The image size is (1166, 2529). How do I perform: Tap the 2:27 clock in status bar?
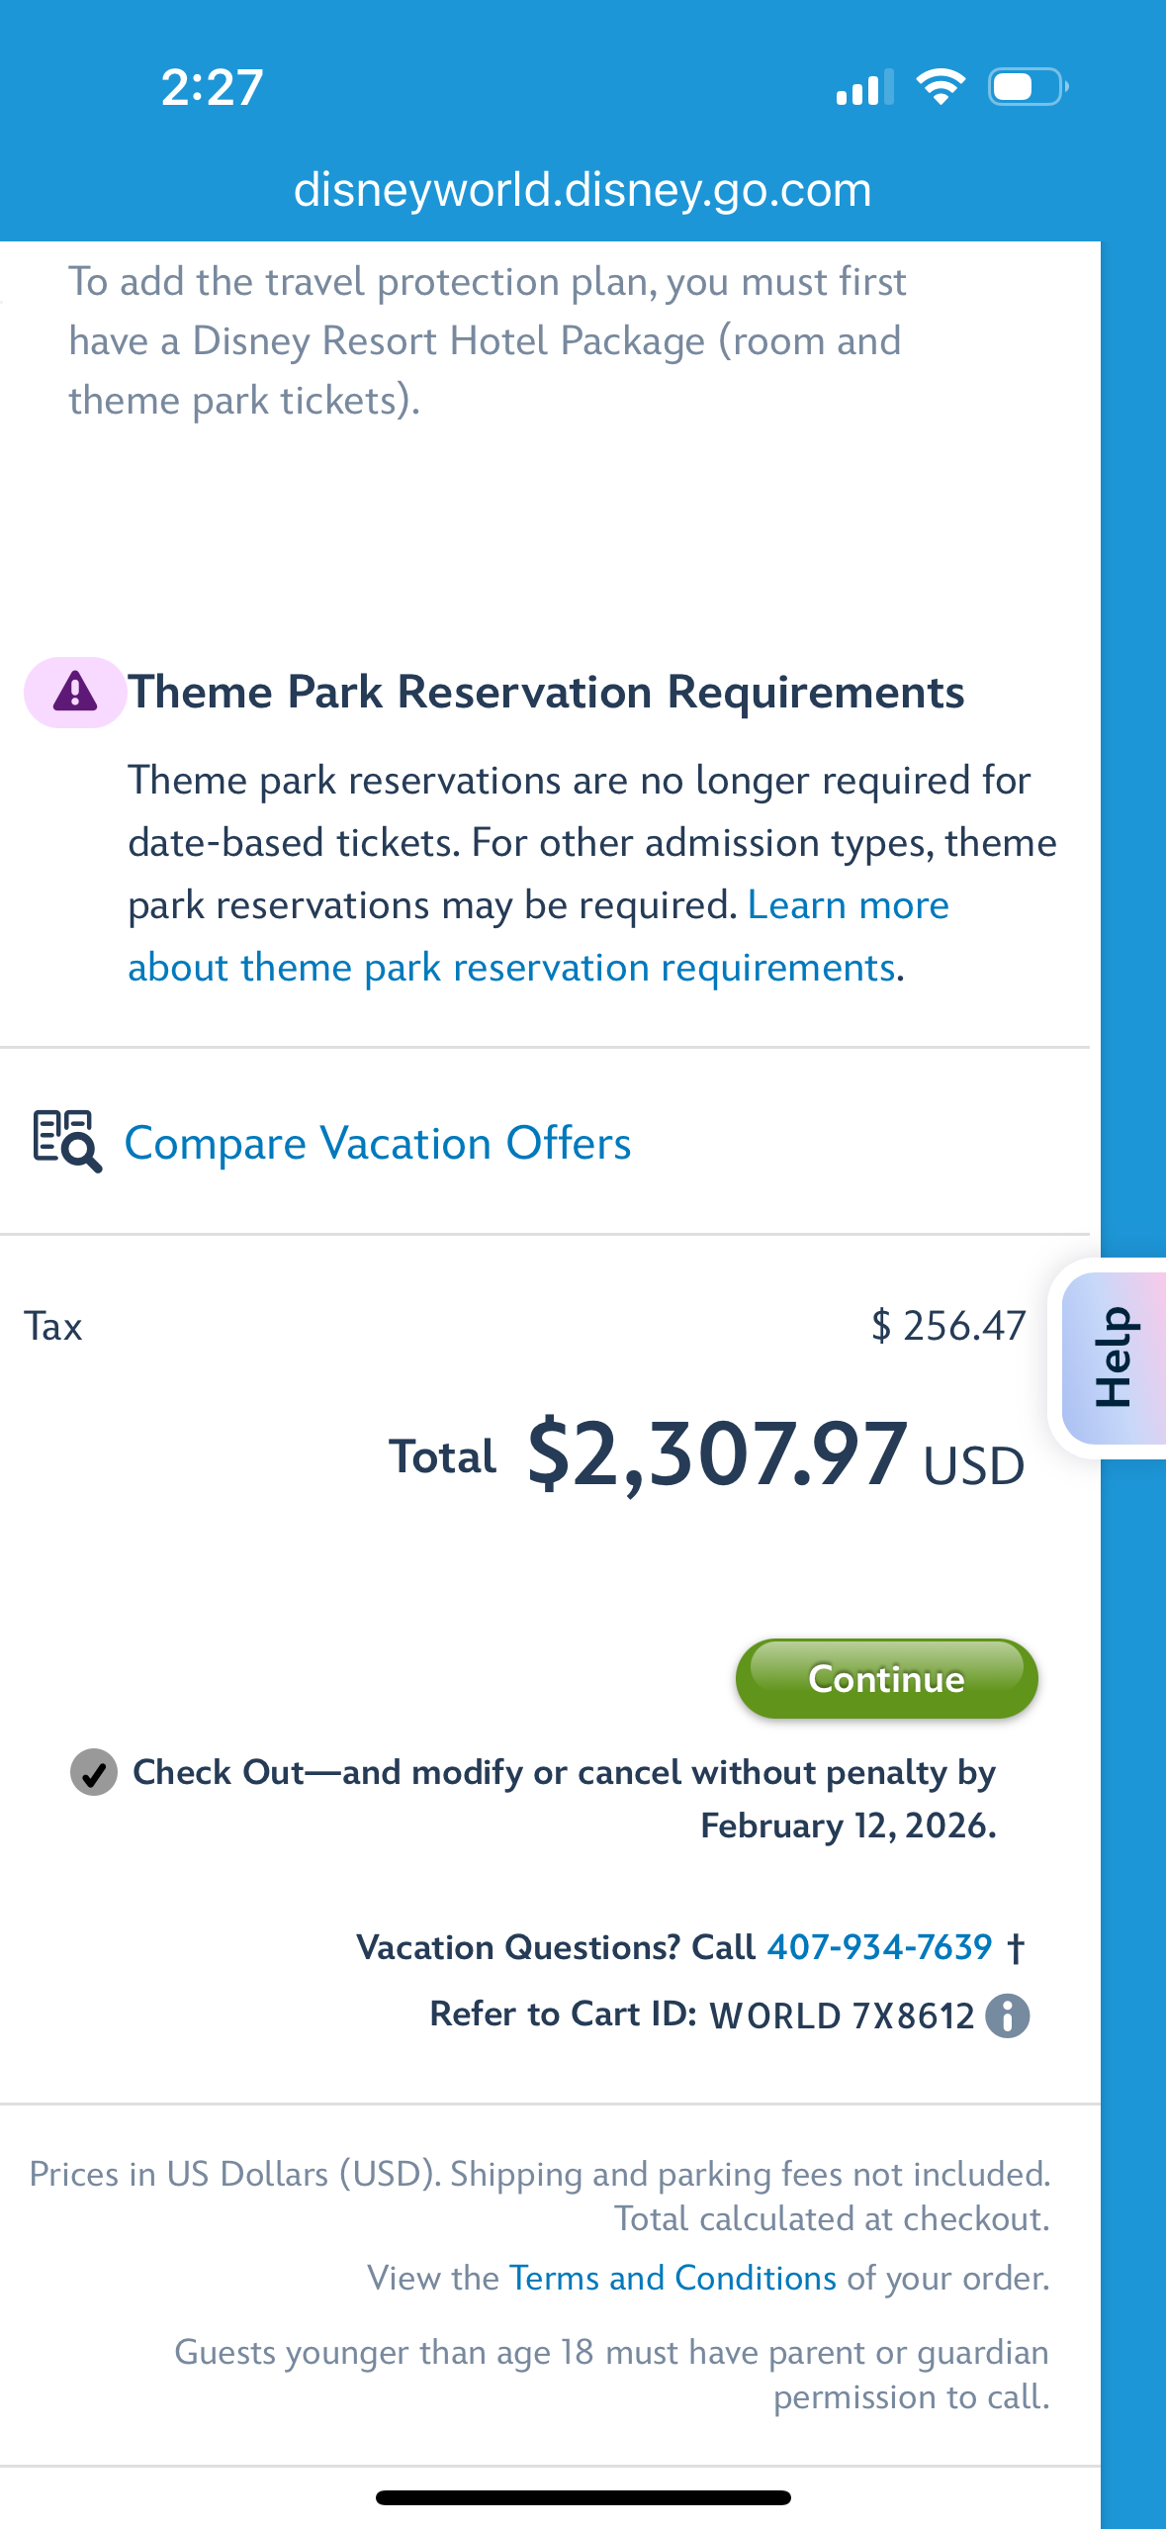(x=212, y=87)
